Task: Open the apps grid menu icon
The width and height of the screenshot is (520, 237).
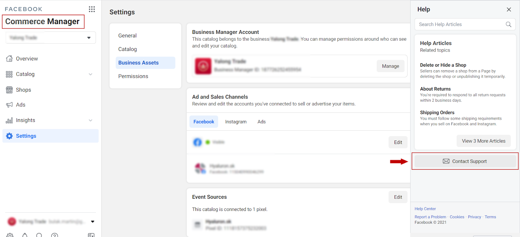Action: point(92,9)
